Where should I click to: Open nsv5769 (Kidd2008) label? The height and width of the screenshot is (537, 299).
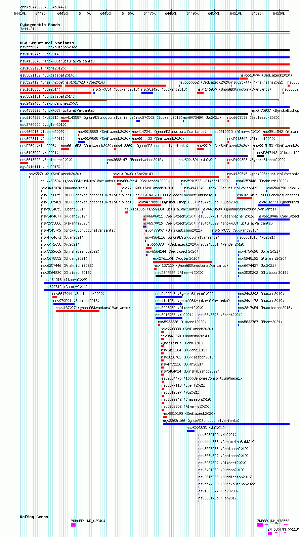tap(38, 146)
